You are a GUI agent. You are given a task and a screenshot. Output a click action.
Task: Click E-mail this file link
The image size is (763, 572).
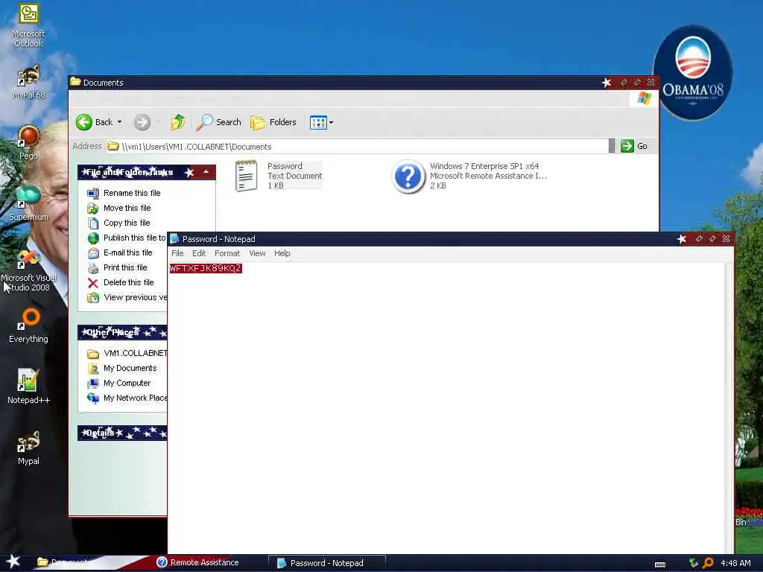(x=127, y=253)
